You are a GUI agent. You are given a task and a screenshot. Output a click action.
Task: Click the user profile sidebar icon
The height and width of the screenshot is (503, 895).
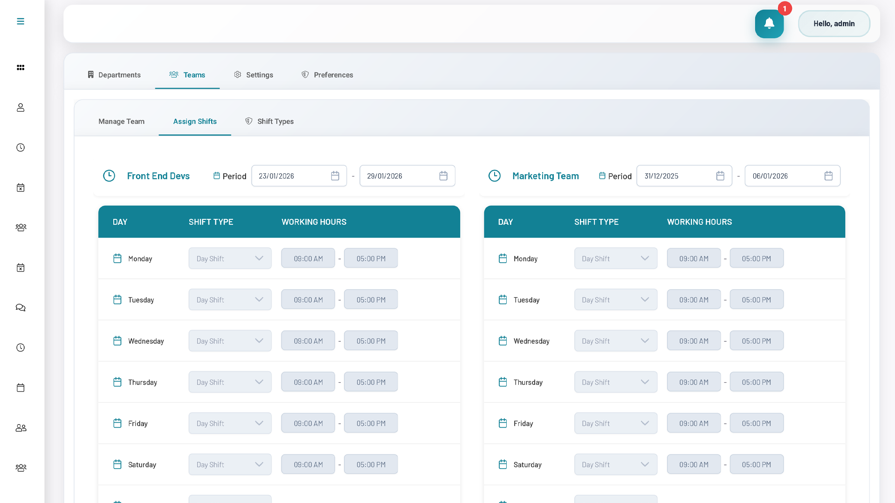21,108
